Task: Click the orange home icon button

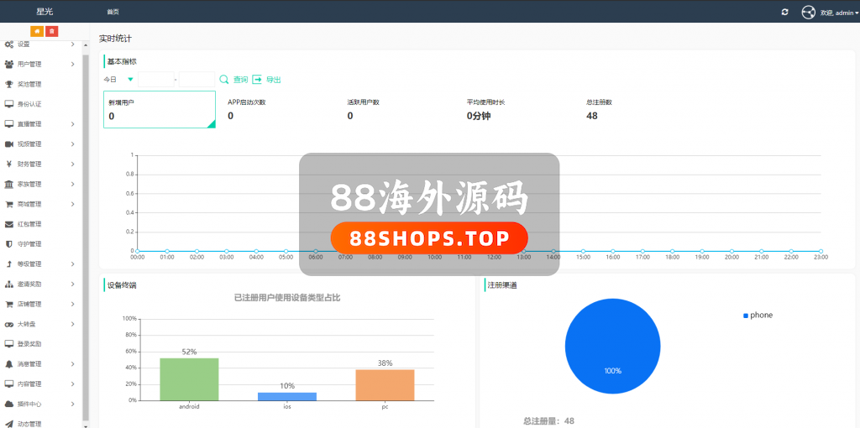Action: coord(37,31)
